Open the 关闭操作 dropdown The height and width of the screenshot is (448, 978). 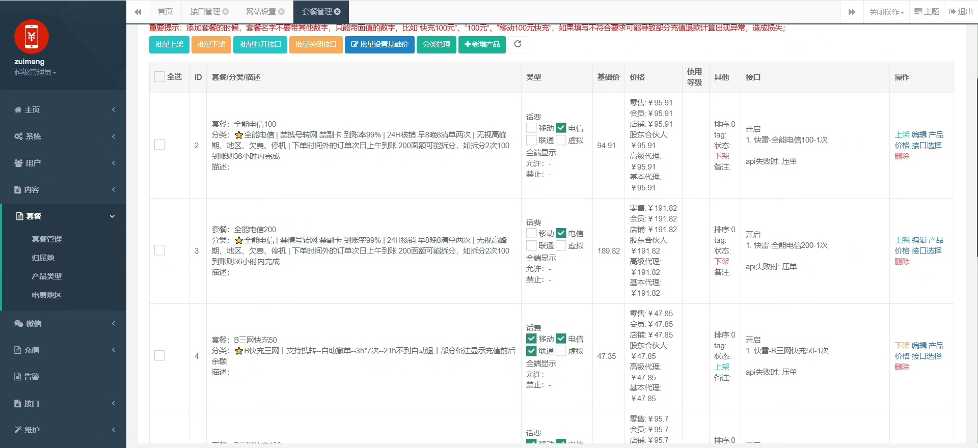pyautogui.click(x=886, y=12)
